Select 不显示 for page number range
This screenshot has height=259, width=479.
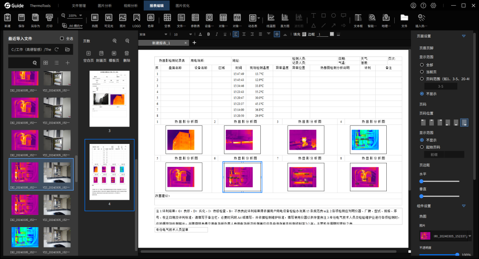pos(422,140)
